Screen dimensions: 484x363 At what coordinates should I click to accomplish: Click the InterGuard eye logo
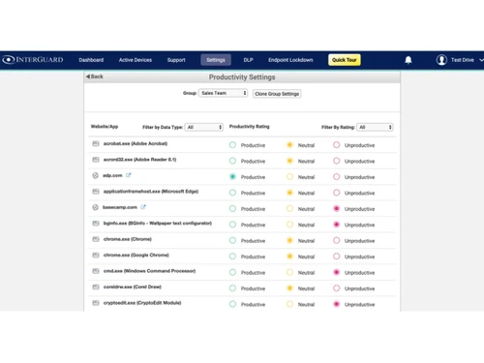[x=9, y=60]
